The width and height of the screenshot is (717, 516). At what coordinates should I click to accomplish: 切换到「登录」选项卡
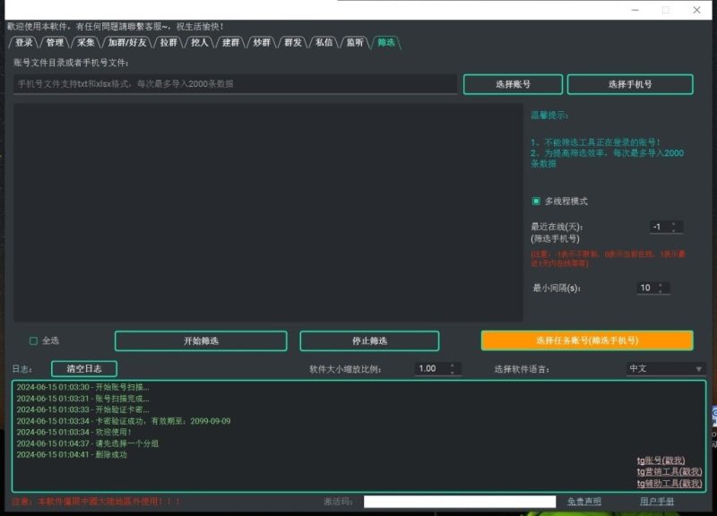pyautogui.click(x=24, y=40)
